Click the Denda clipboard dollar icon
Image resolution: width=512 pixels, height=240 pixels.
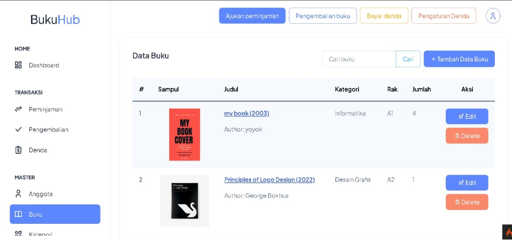click(18, 150)
